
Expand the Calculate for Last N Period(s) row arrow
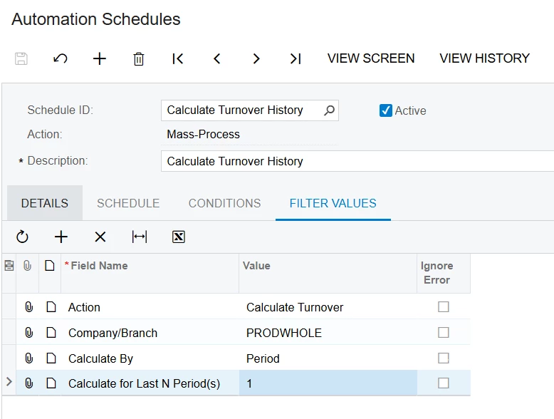pos(9,383)
